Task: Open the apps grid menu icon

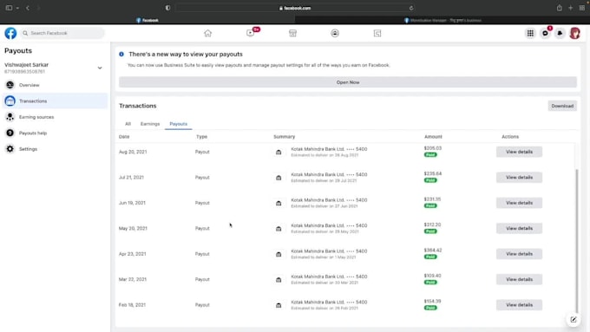Action: click(x=530, y=33)
